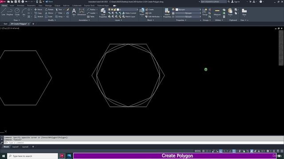
Task: Click the Copy command
Action: point(38,13)
